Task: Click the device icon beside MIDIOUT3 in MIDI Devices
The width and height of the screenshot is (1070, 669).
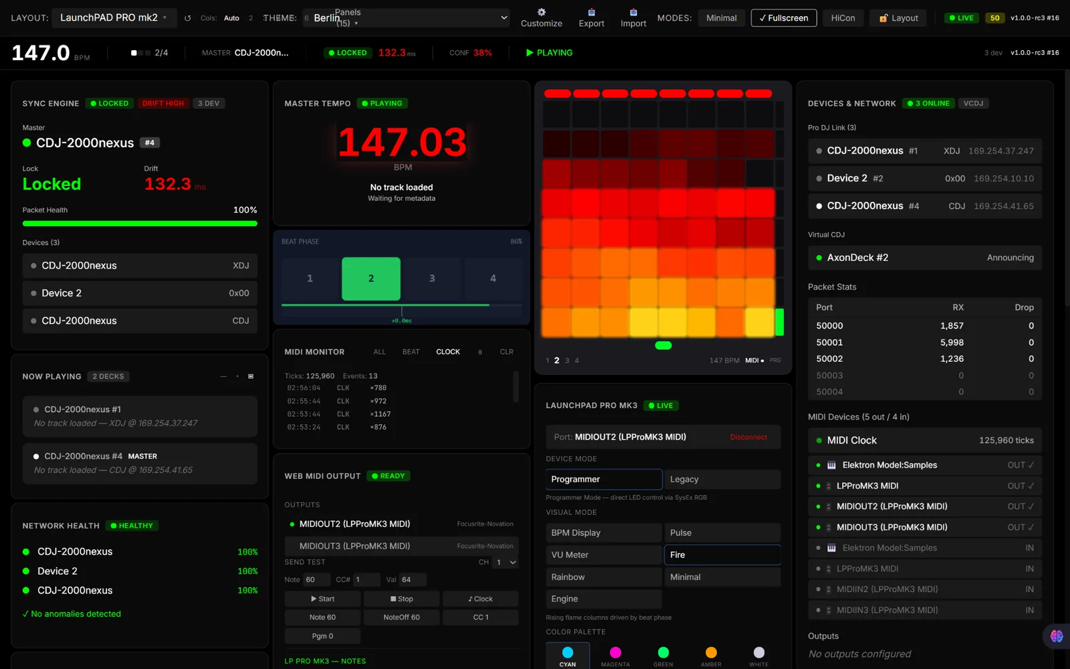Action: point(829,527)
